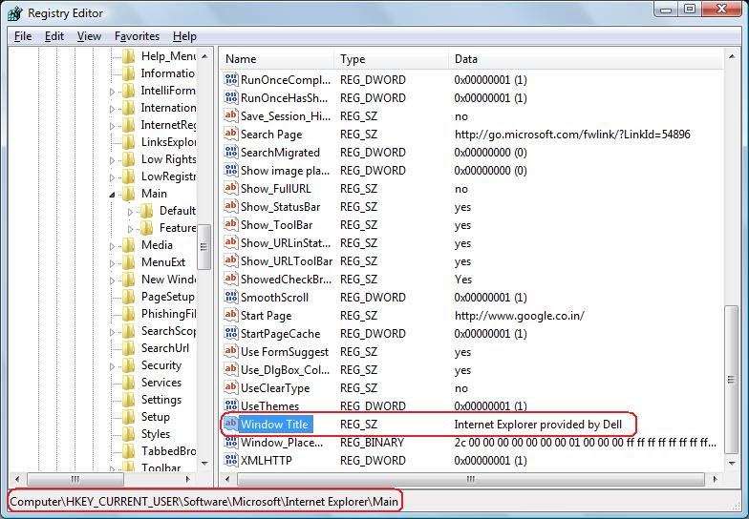Click the RunOnceHasSh... DWORD value icon

click(231, 97)
